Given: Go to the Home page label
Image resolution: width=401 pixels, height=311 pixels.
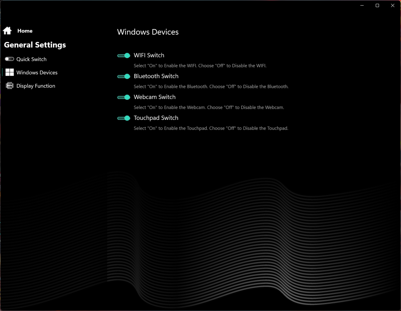Looking at the screenshot, I should pyautogui.click(x=25, y=31).
